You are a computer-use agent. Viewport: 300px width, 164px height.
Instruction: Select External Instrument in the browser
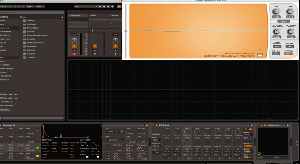tap(37, 35)
